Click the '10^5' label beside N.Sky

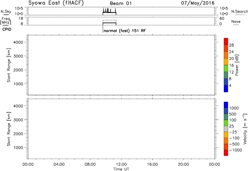(x=19, y=8)
